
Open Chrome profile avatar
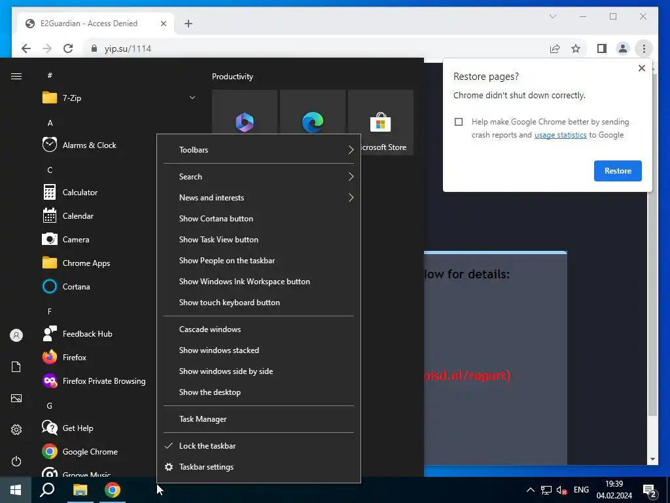[x=623, y=48]
